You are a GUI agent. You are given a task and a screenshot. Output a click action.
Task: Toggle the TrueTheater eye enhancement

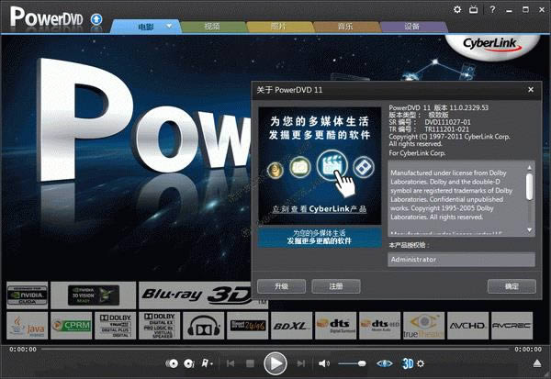click(x=386, y=363)
